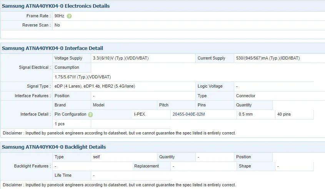325x189 pixels.
Task: Click the Signal Electrical row label
Action: tap(35, 67)
